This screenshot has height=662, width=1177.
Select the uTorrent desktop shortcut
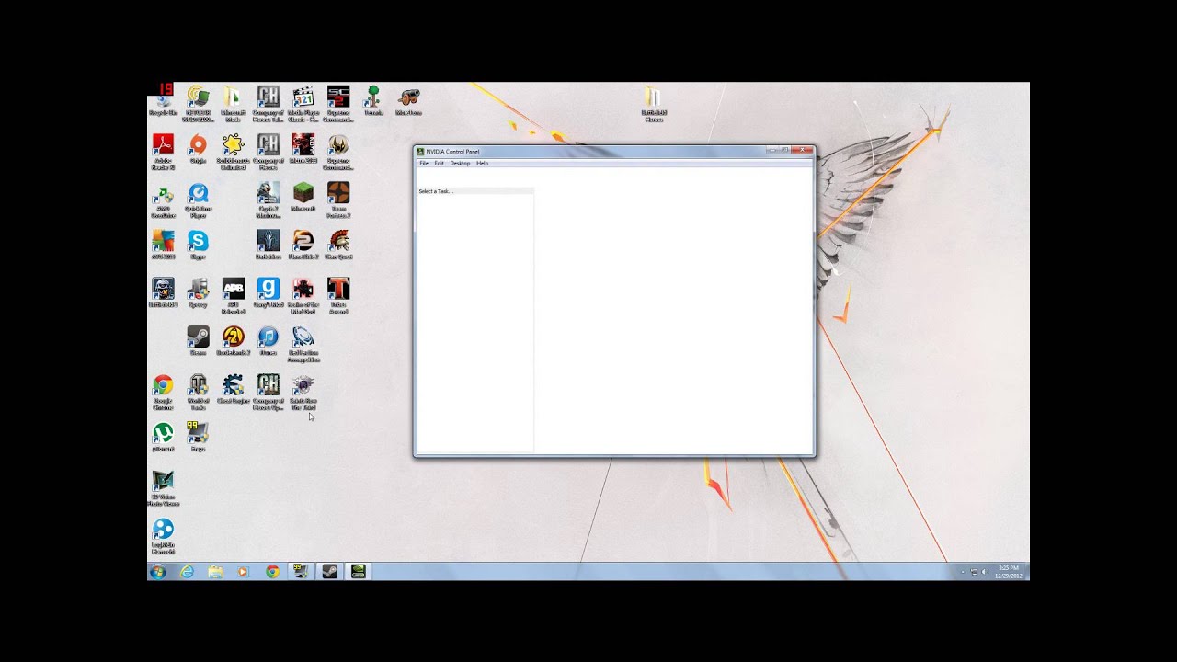coord(163,436)
